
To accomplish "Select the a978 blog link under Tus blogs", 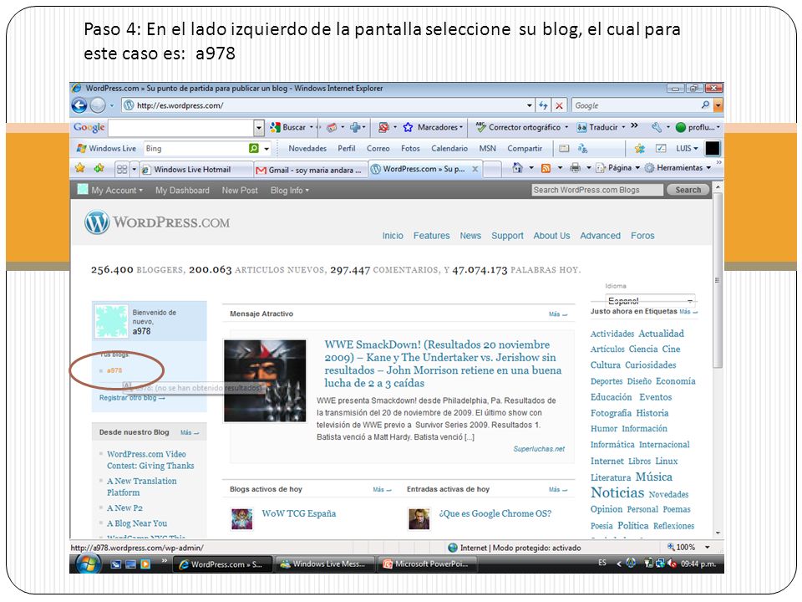I will point(114,370).
